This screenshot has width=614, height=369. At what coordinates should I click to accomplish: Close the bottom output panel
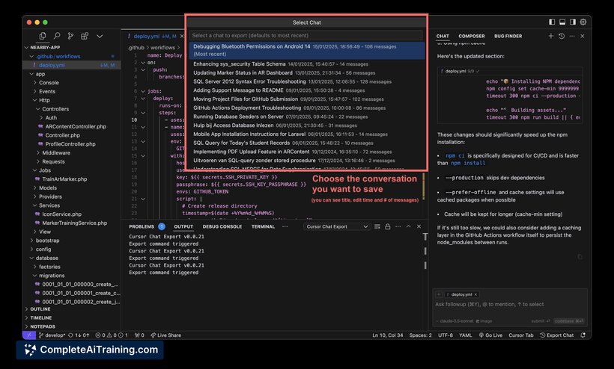point(419,226)
